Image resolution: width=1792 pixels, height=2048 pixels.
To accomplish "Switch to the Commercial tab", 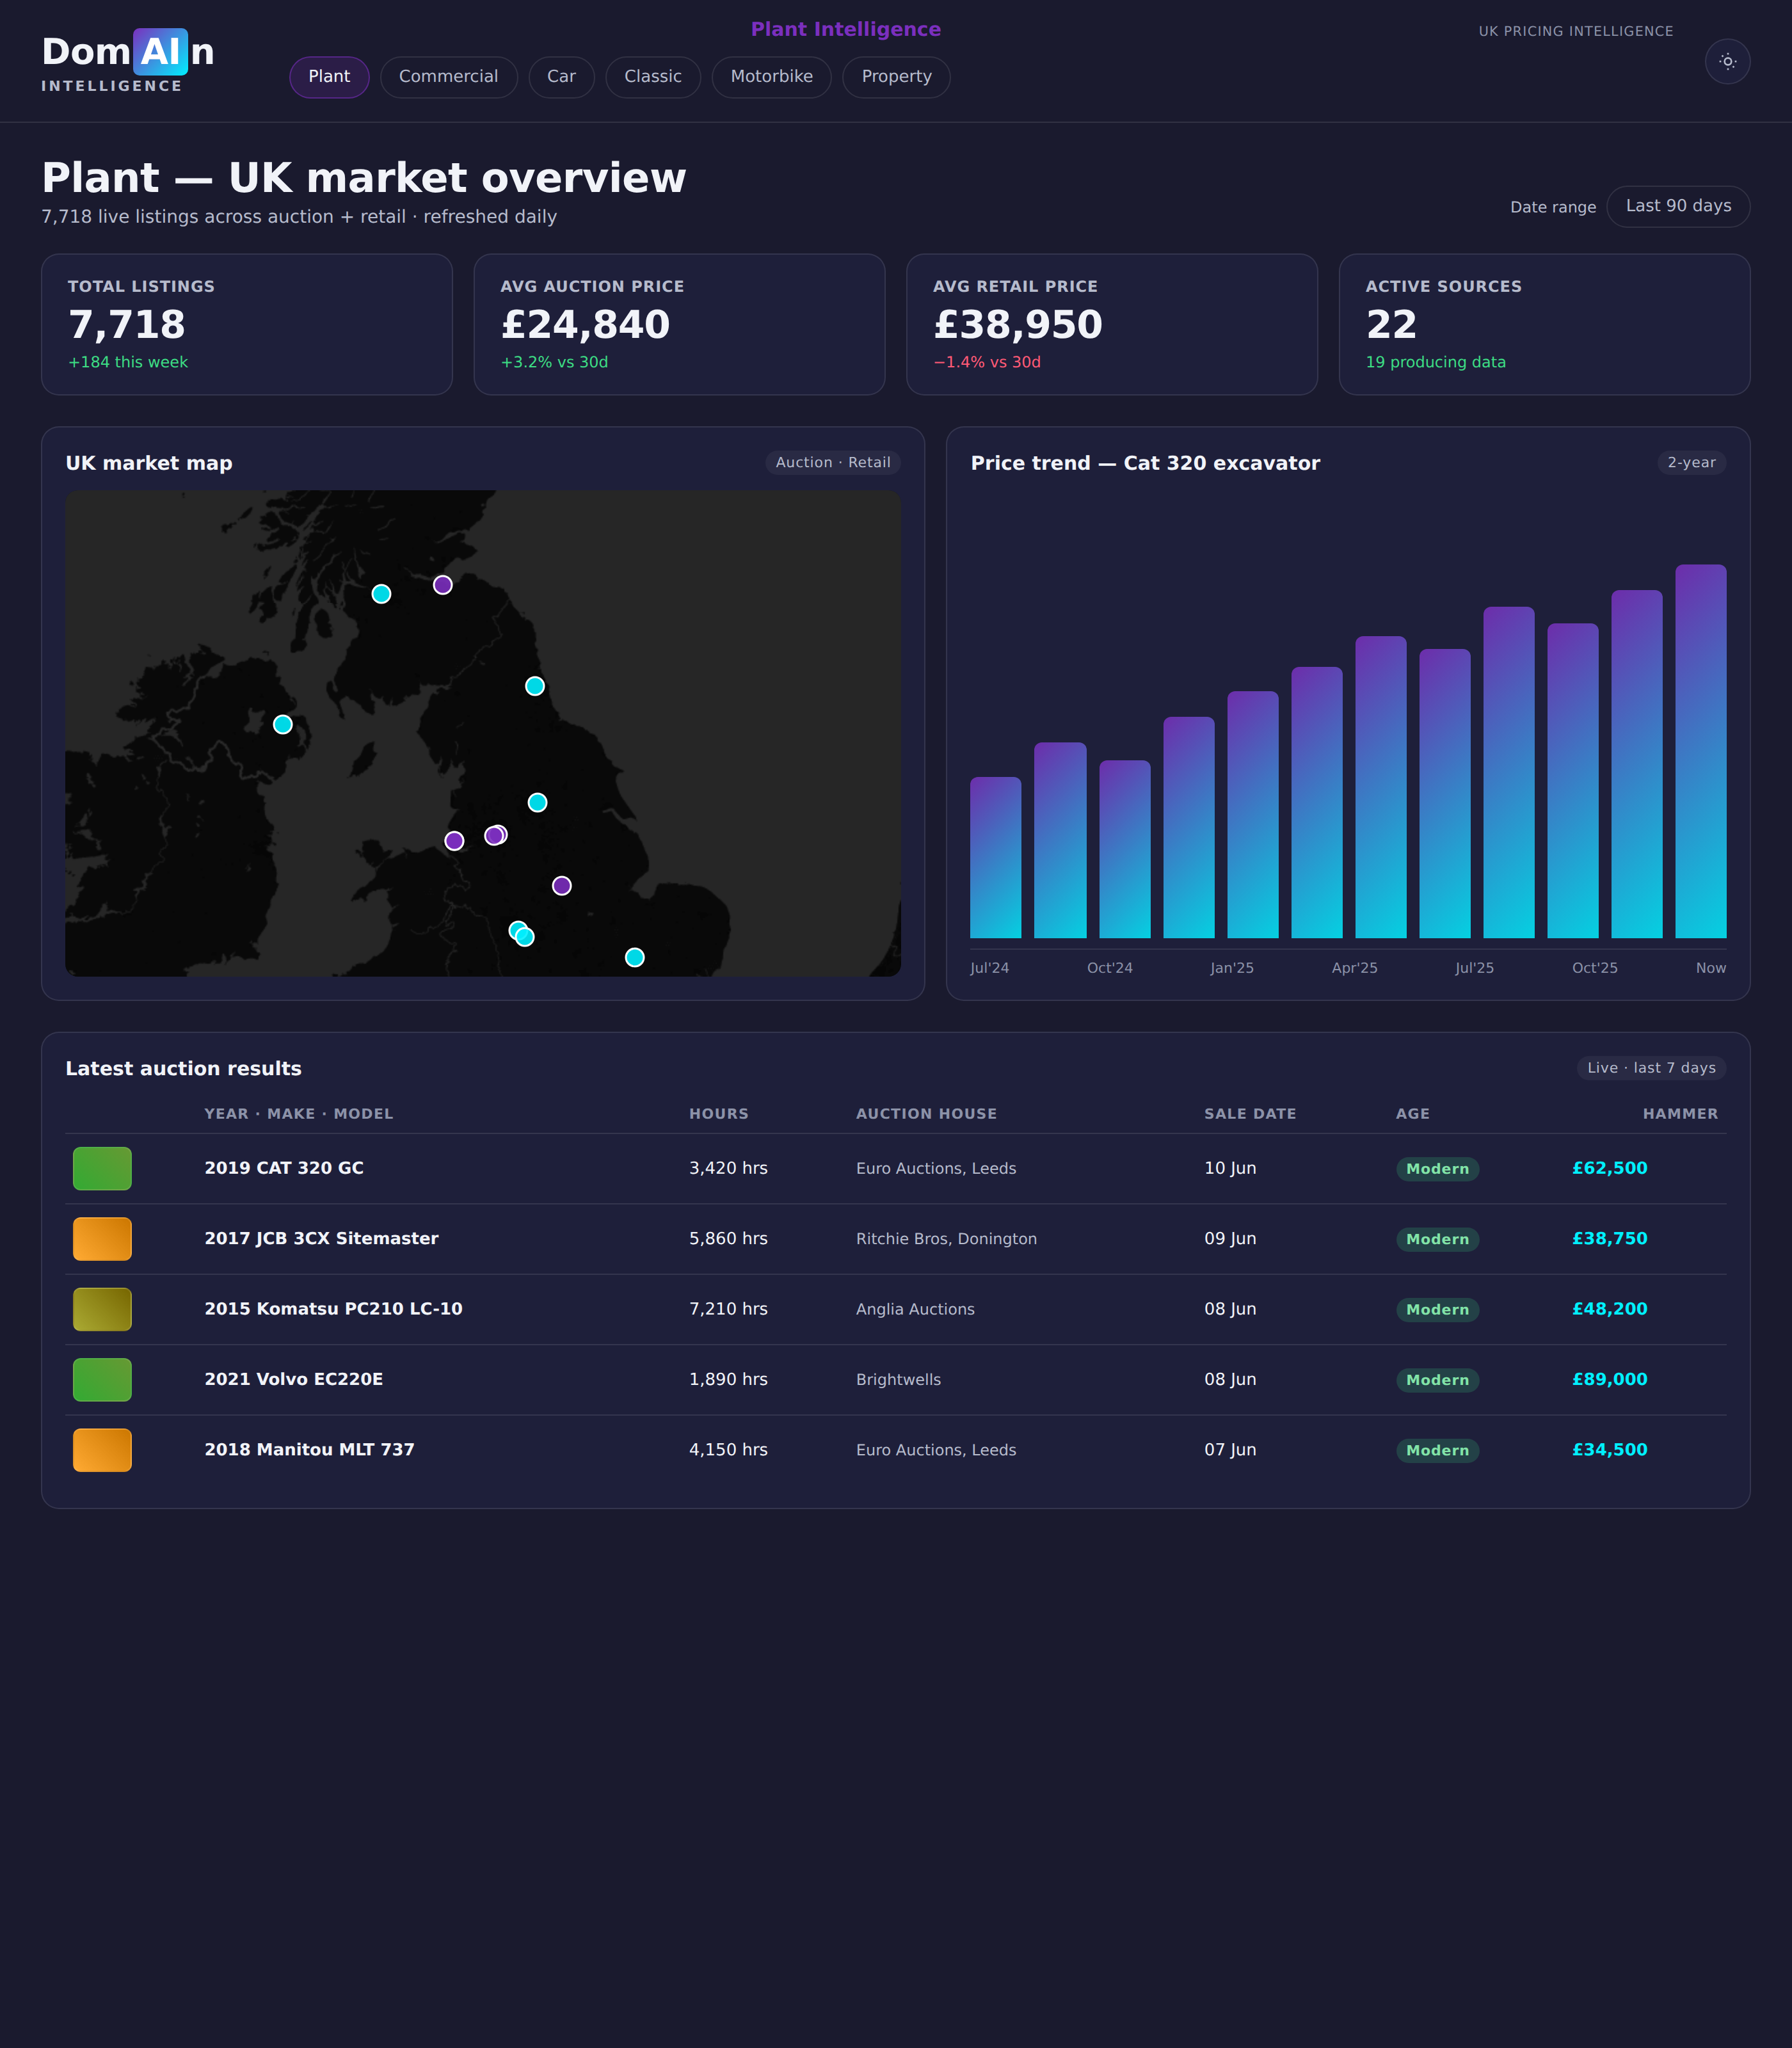I will [448, 77].
